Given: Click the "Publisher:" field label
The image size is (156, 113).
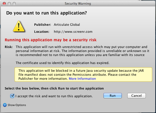Looking at the screenshot, I should click(x=42, y=24).
